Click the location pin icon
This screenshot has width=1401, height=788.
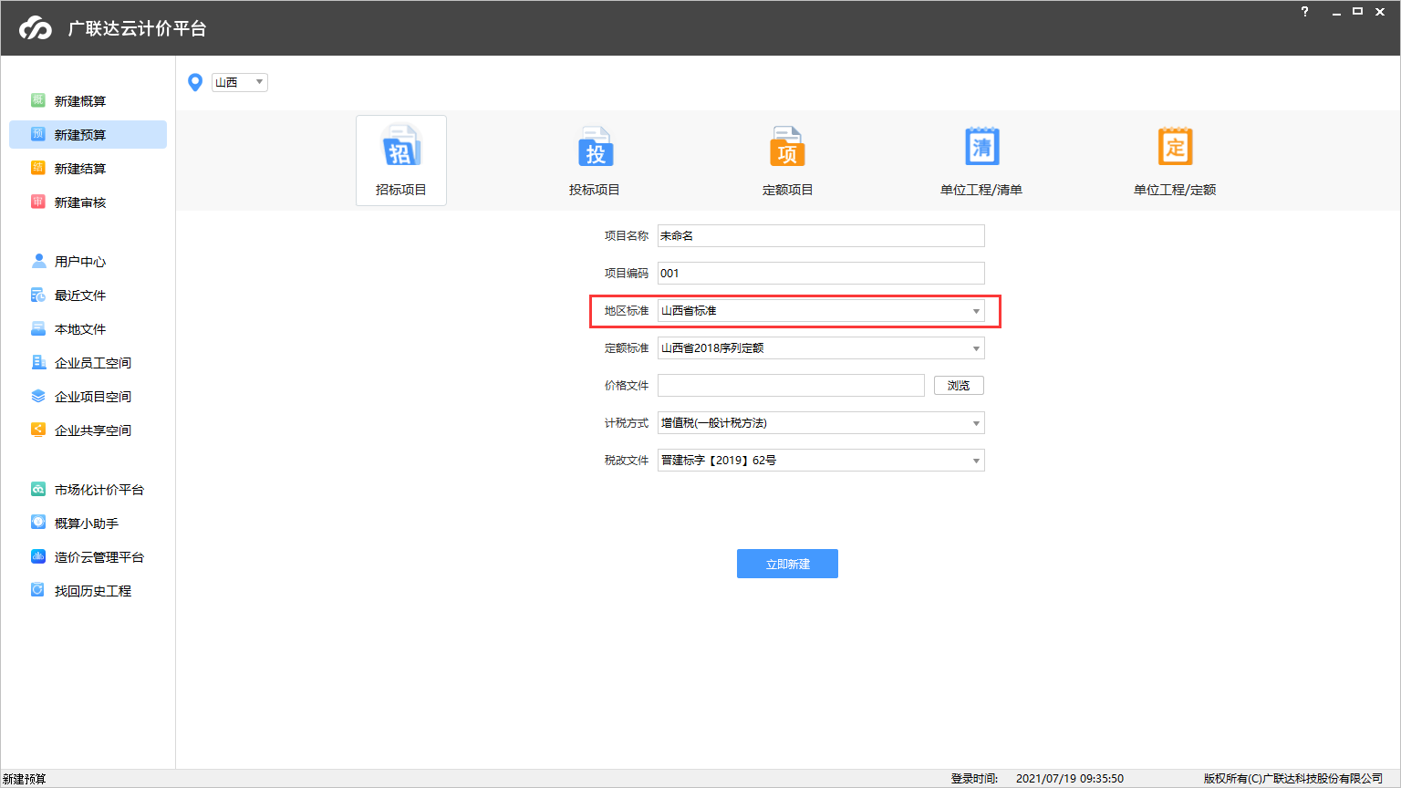194,82
